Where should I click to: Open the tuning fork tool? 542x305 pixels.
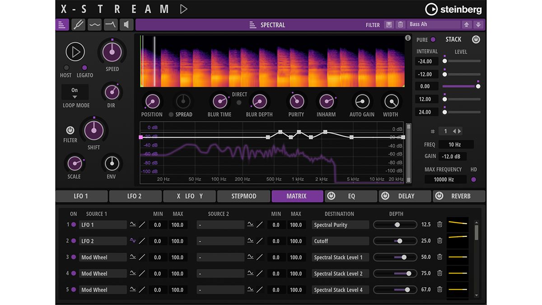[78, 24]
